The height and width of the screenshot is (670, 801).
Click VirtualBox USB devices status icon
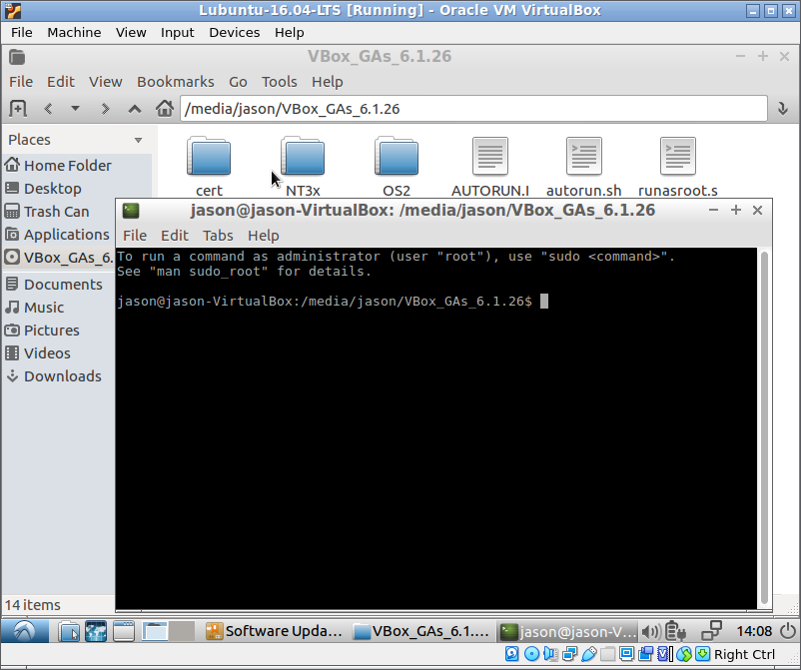point(588,654)
